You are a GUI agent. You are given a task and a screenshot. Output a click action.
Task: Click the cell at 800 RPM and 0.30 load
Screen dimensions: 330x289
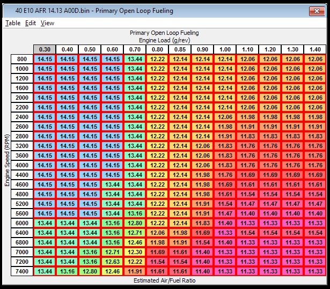click(x=45, y=59)
